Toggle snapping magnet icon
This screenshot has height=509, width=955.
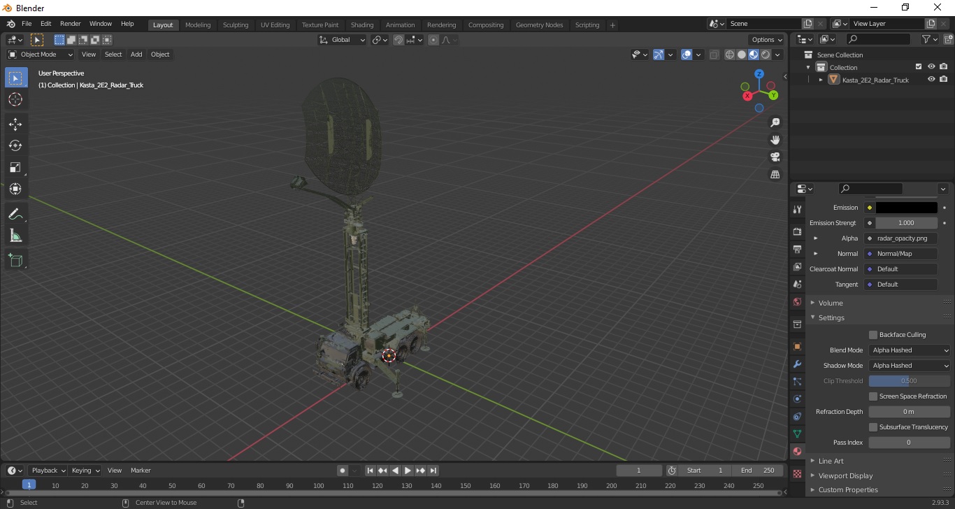point(398,40)
